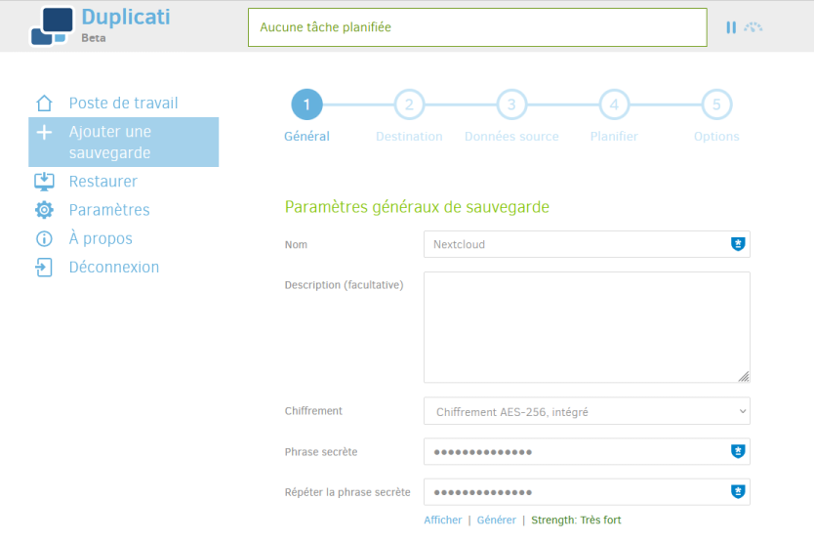Click the throttle speed gauge icon
814x542 pixels.
(753, 27)
